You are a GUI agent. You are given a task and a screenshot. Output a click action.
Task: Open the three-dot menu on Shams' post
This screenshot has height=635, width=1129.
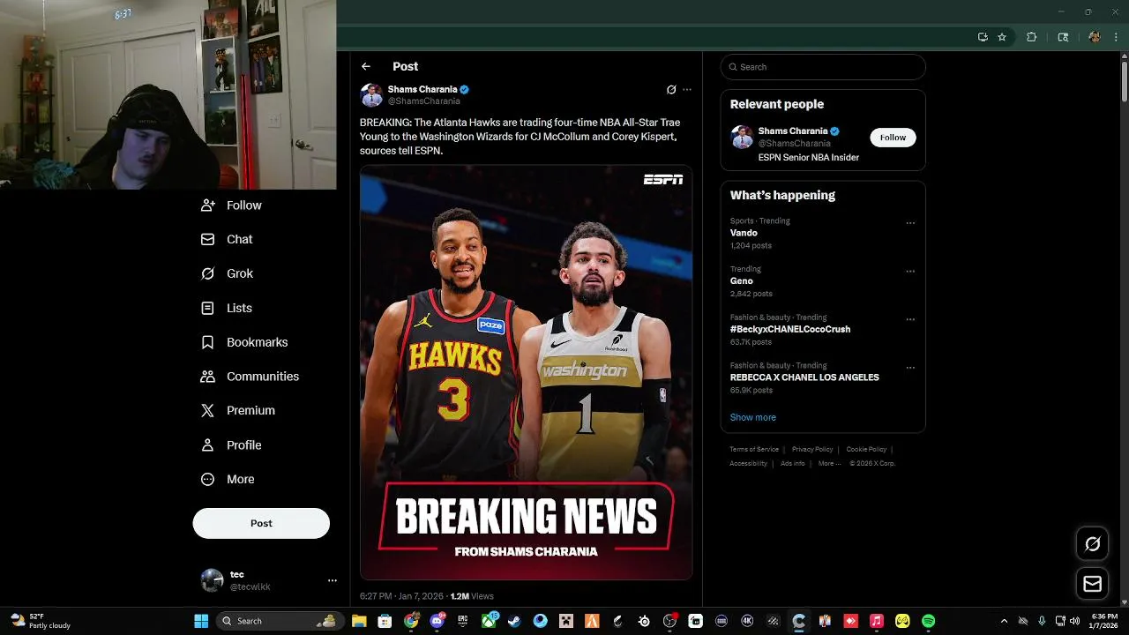tap(687, 89)
